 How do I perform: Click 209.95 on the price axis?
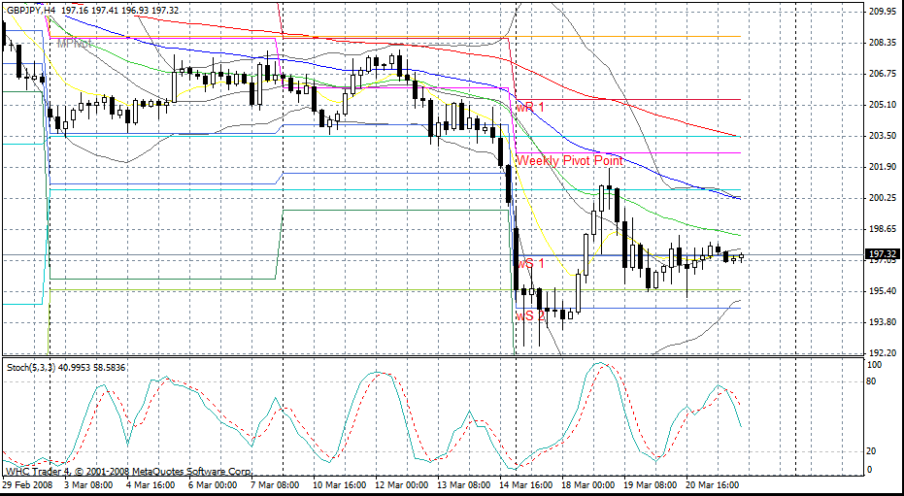(882, 12)
